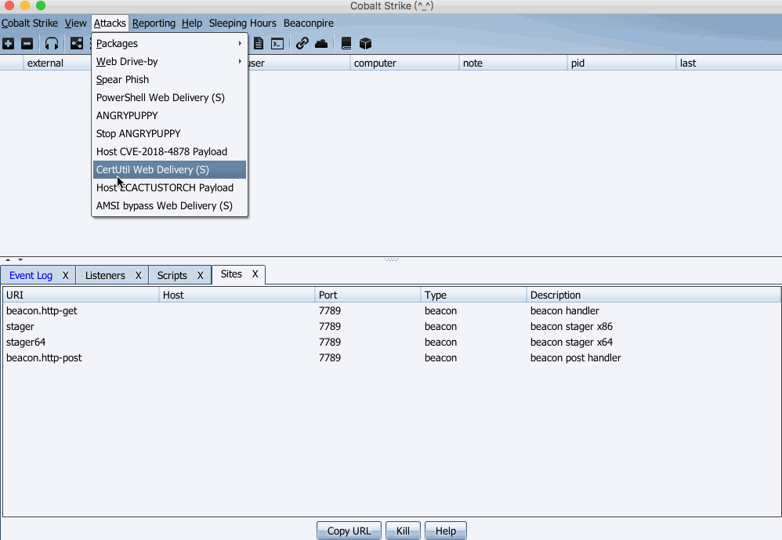Open the Cobalt Strike menu
The image size is (782, 540).
(x=30, y=23)
